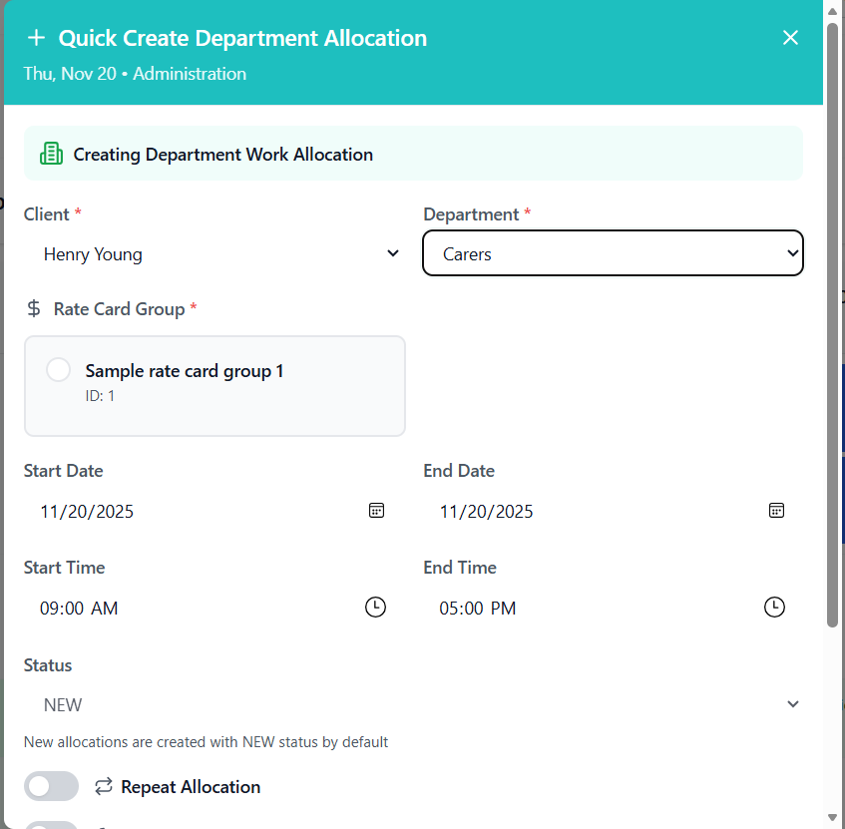Open the Start Date calendar picker icon
Screen dimensions: 845x829
(376, 511)
